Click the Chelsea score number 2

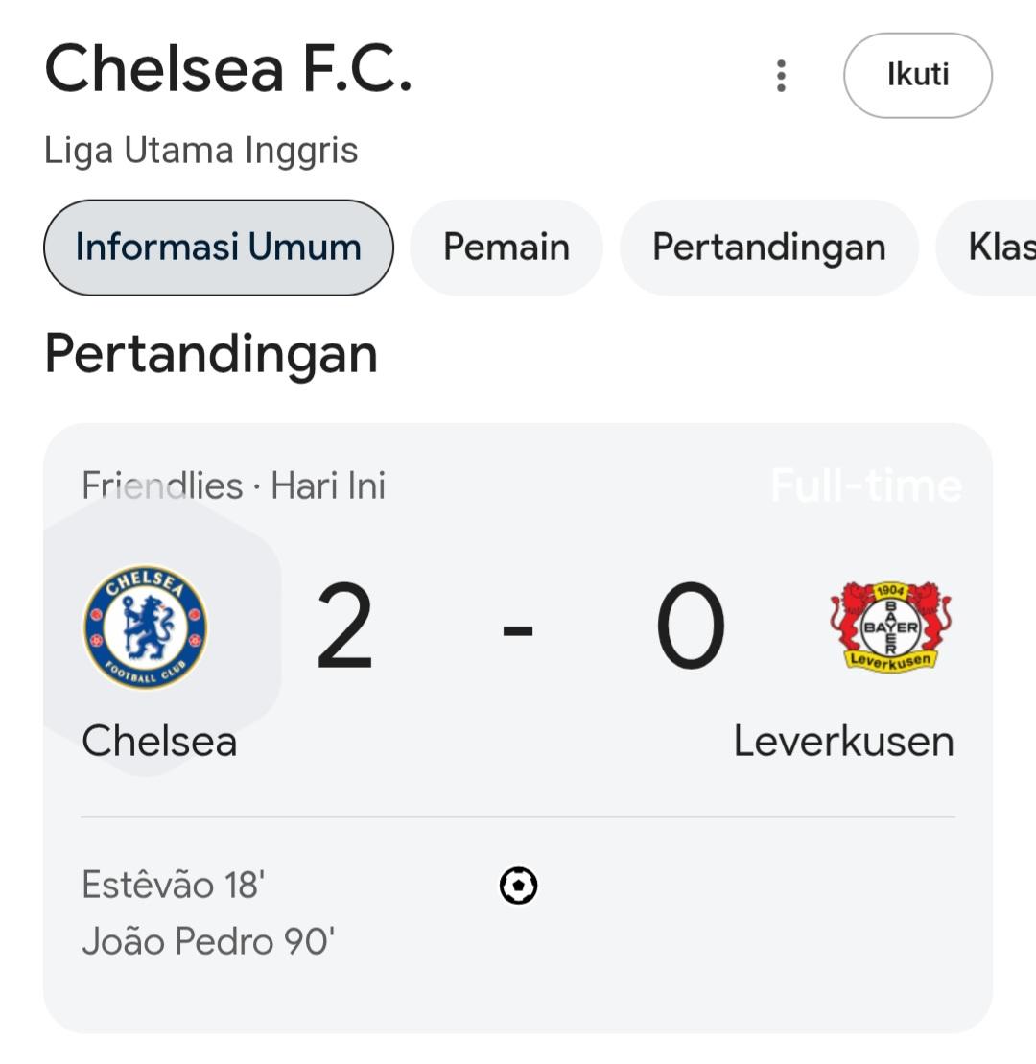coord(344,627)
